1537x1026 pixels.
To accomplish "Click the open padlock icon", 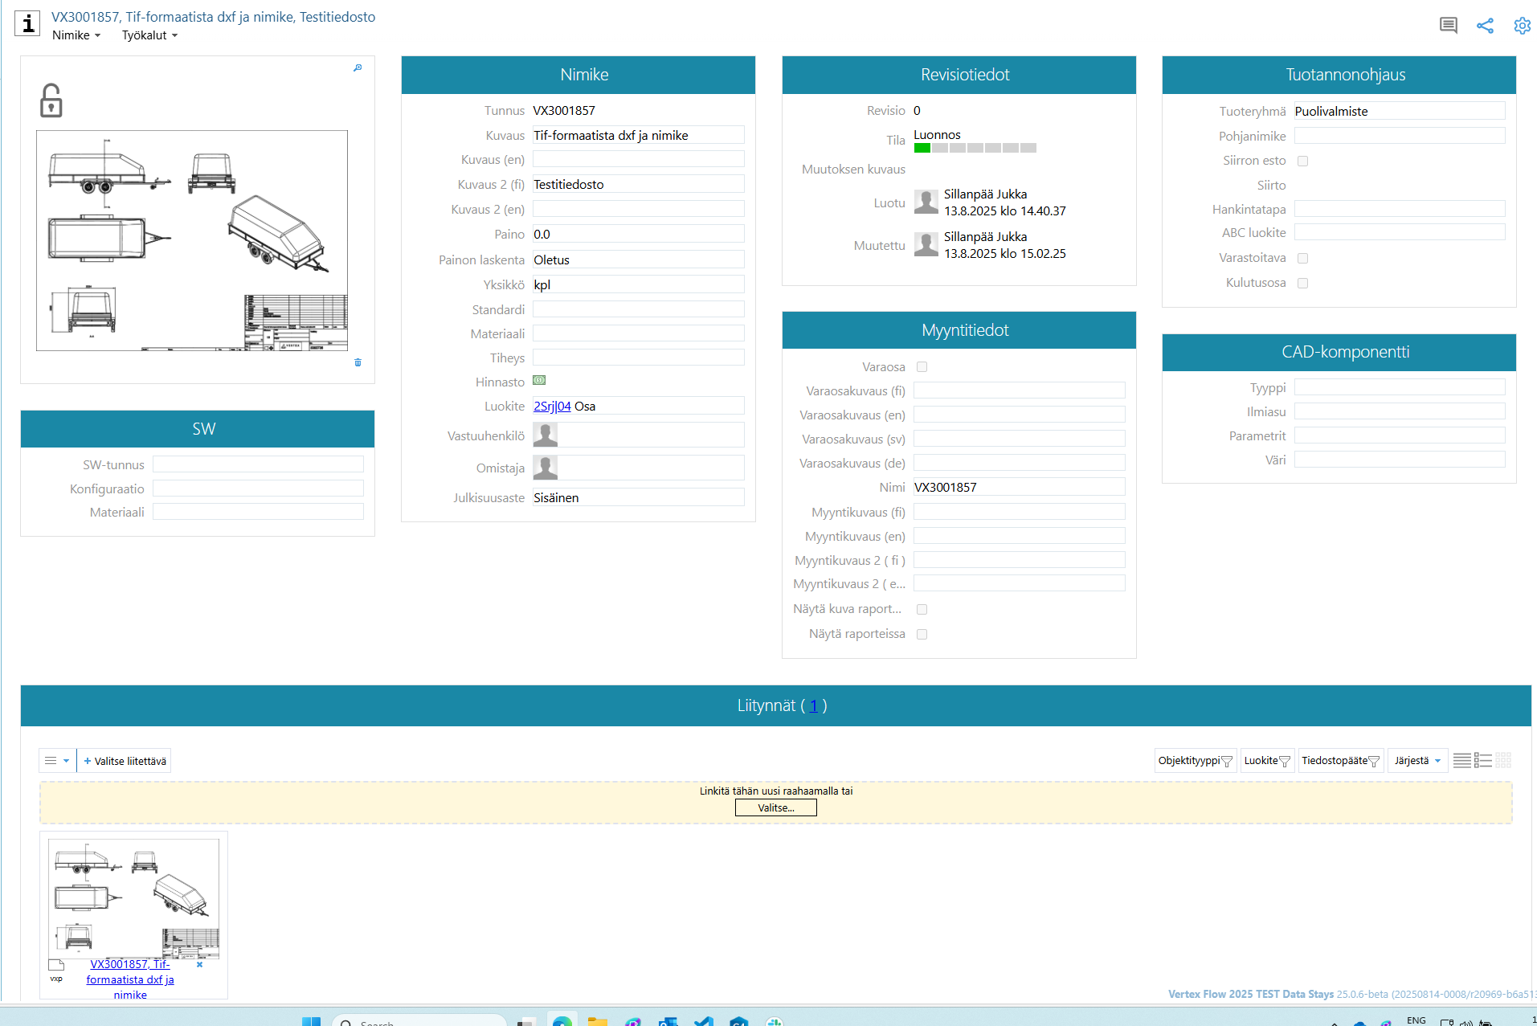I will coord(51,100).
